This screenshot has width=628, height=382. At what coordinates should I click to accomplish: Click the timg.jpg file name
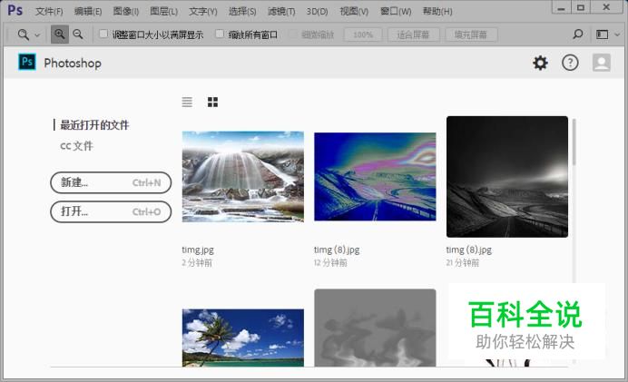point(198,250)
